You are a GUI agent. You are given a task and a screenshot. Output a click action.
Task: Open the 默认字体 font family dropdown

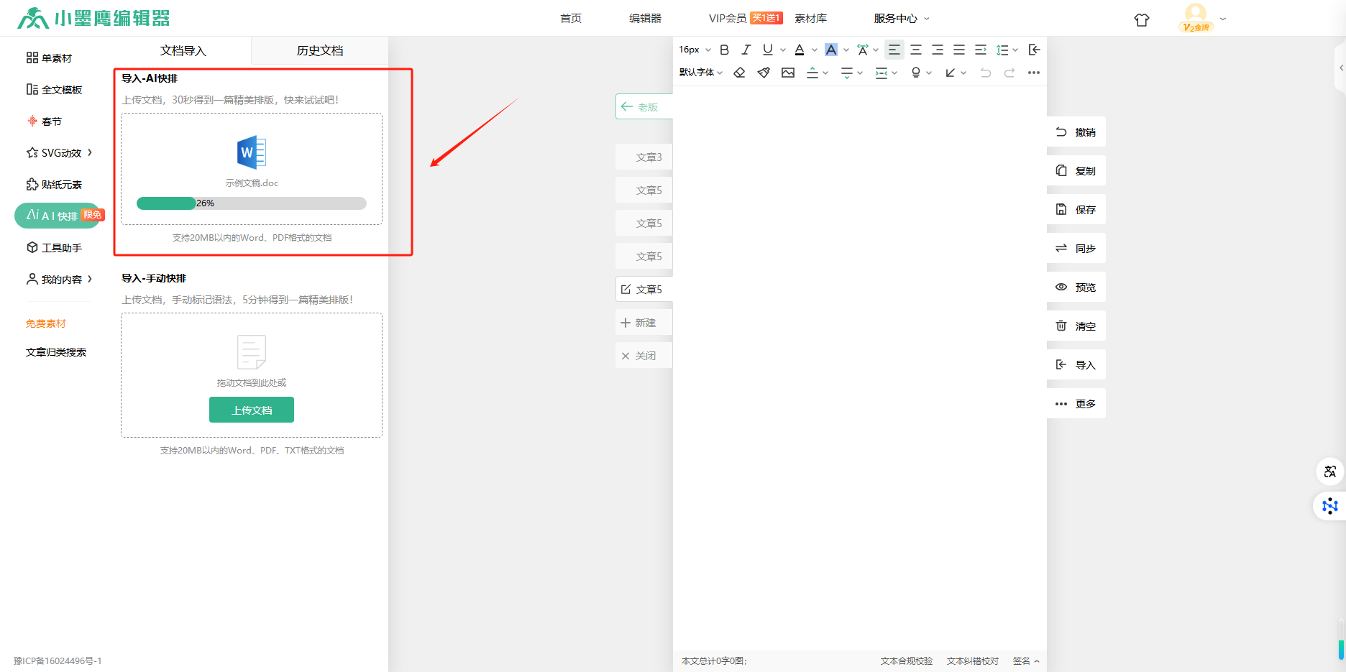701,73
